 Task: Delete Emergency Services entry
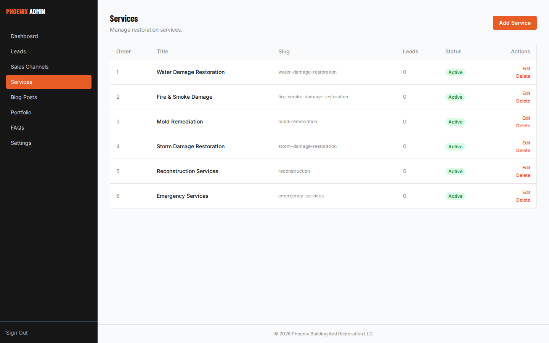point(523,200)
